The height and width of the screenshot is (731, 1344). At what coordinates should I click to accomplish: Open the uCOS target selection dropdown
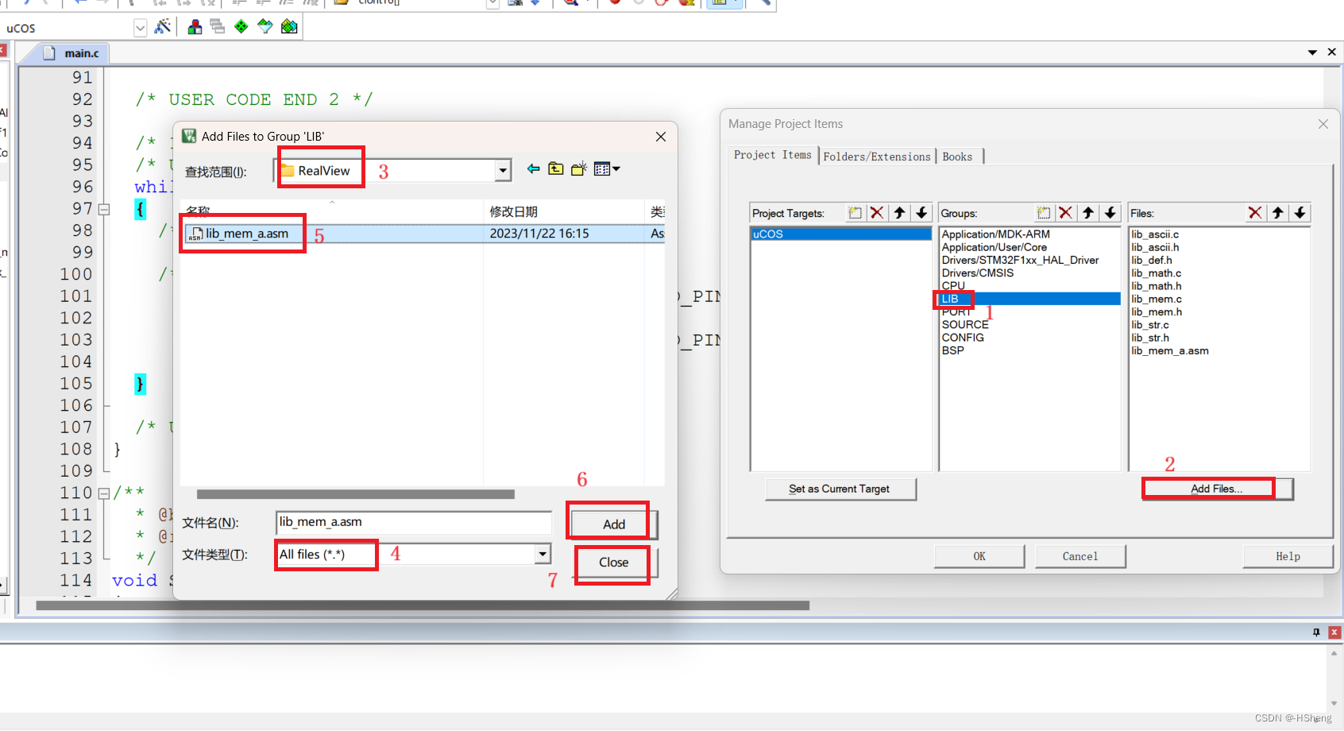140,27
